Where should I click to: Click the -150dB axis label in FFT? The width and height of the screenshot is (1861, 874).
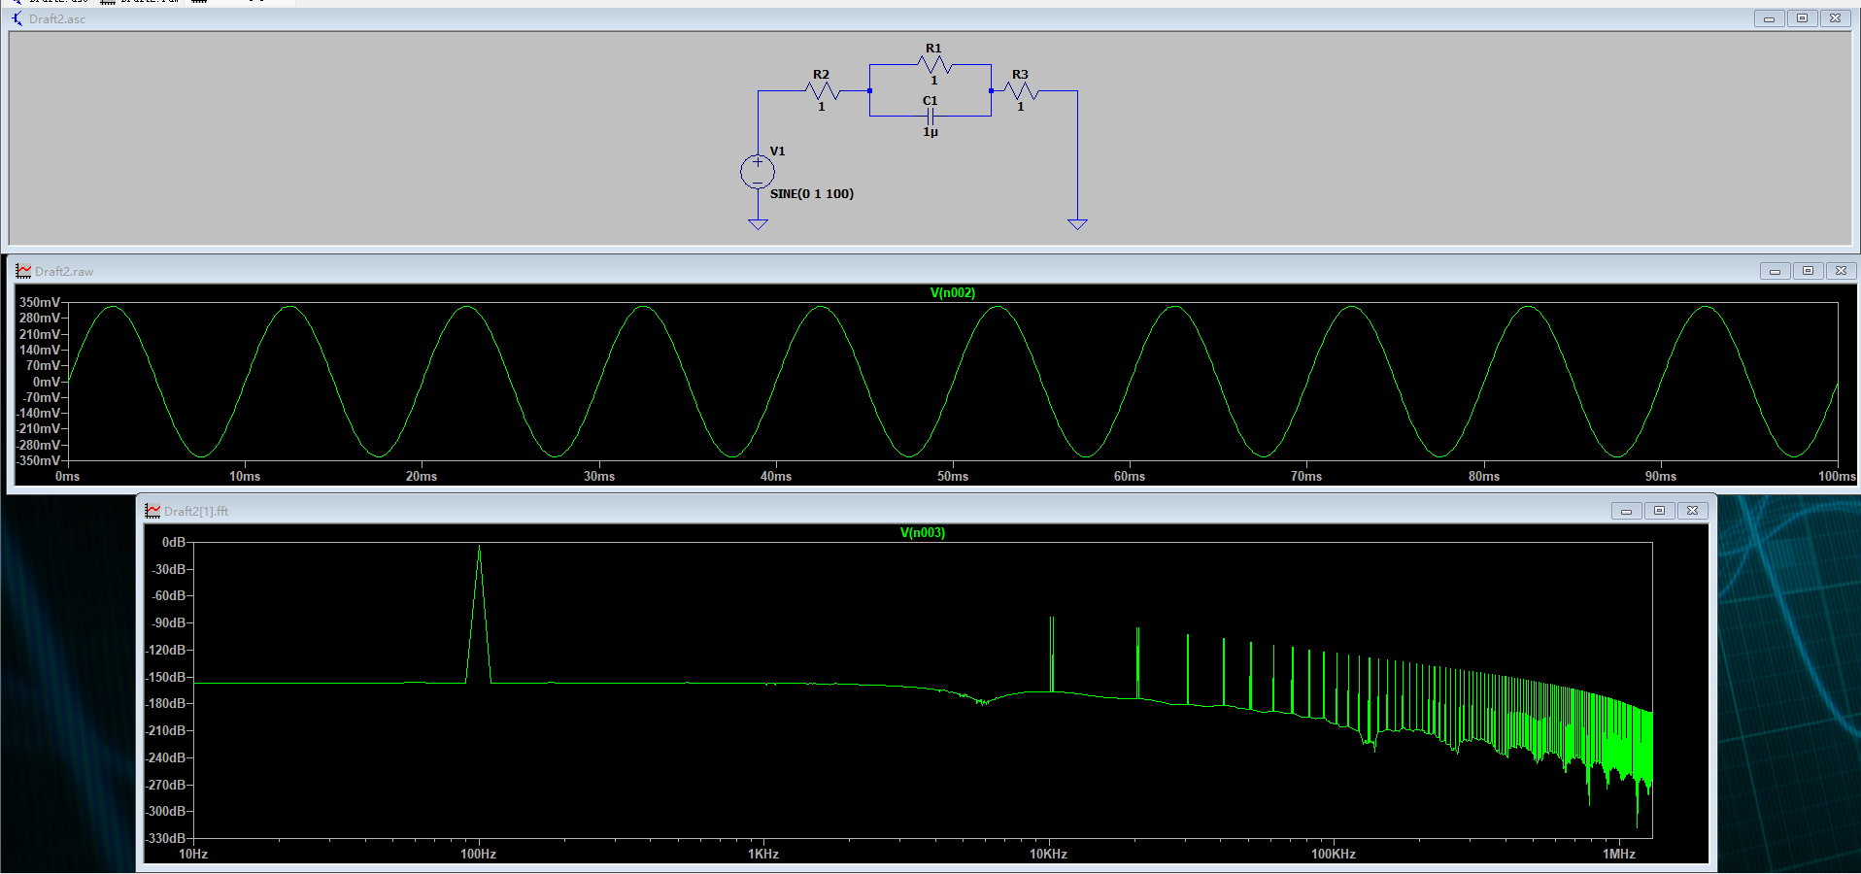click(166, 678)
